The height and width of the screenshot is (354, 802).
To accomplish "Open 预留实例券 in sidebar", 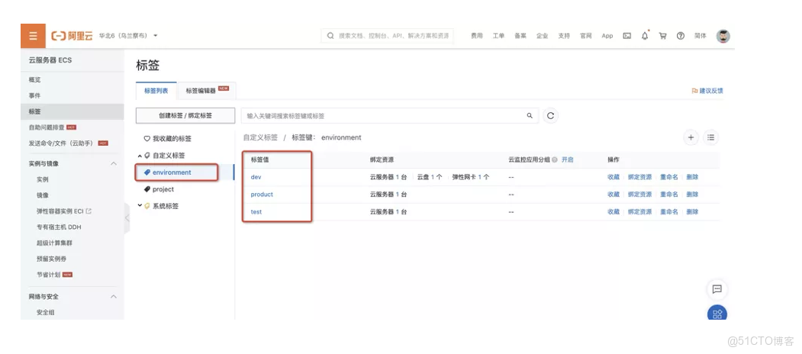I will coord(51,259).
